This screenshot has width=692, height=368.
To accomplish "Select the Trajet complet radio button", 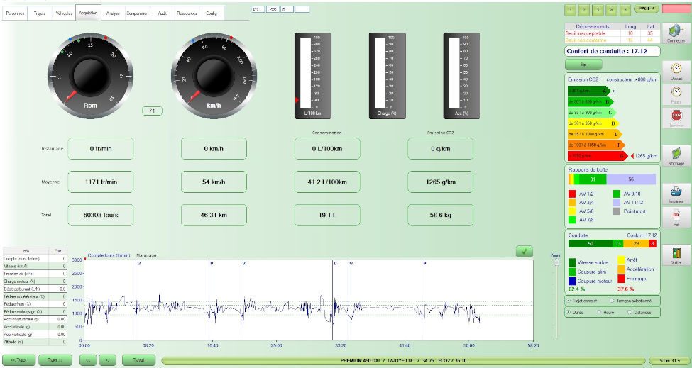I will pos(568,301).
